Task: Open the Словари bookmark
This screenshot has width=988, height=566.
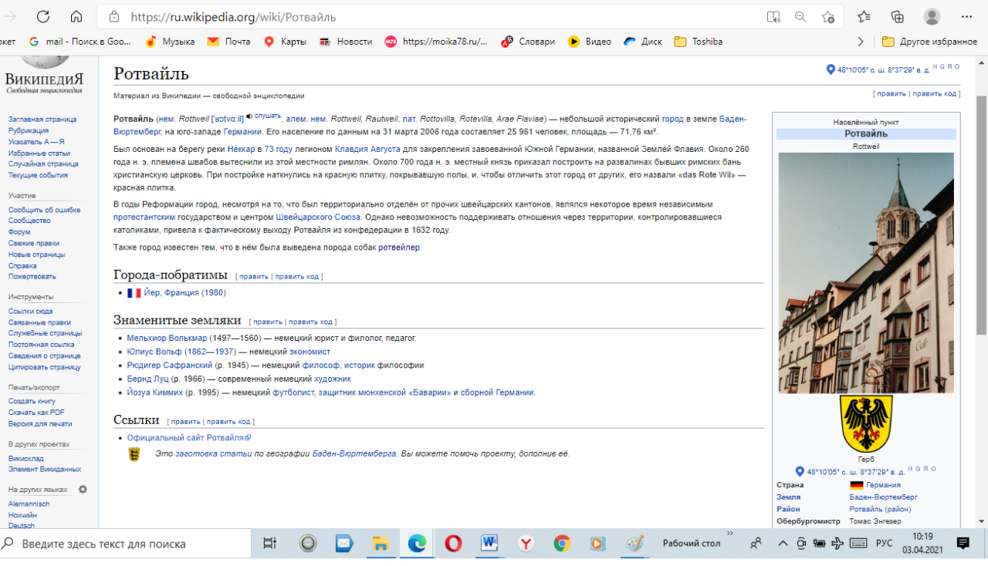Action: tap(528, 42)
